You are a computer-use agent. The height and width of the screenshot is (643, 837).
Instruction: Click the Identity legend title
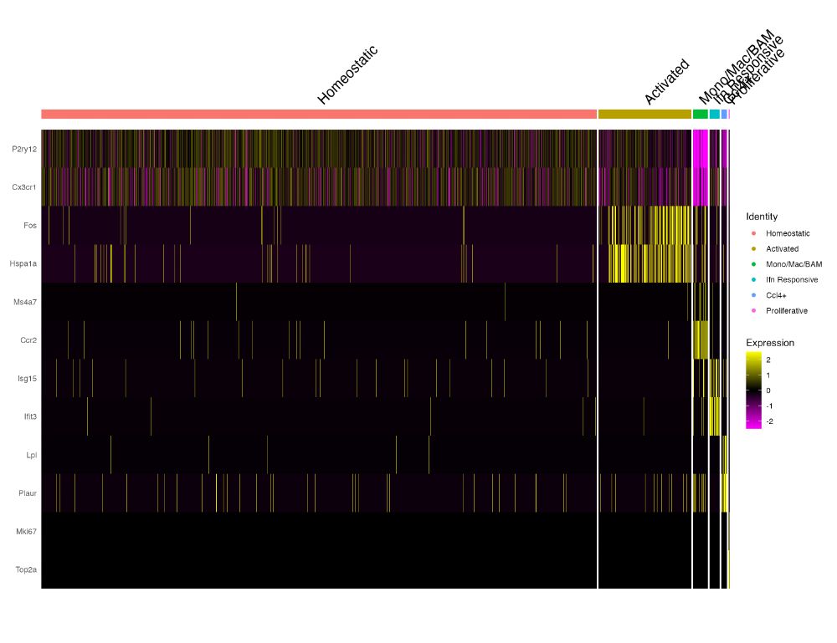pyautogui.click(x=762, y=217)
